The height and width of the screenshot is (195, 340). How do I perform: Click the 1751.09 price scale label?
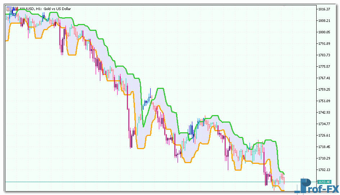pyautogui.click(x=324, y=101)
